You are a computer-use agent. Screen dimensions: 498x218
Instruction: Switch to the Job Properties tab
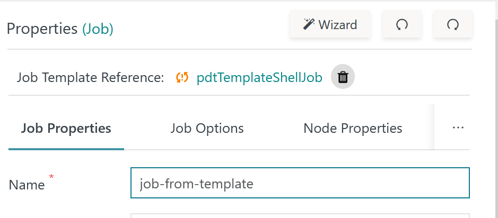coord(66,129)
